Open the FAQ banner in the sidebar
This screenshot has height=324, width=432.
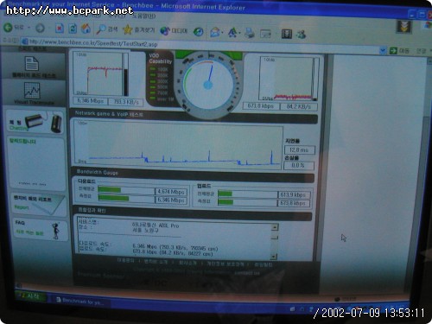click(x=41, y=230)
